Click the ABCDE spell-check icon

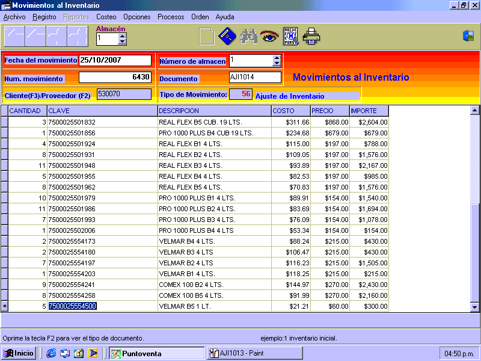coord(290,37)
